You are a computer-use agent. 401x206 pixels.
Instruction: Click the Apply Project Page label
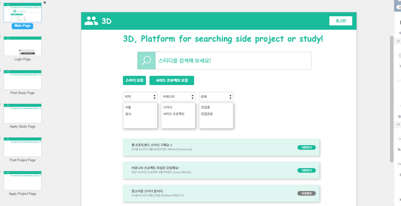[22, 193]
